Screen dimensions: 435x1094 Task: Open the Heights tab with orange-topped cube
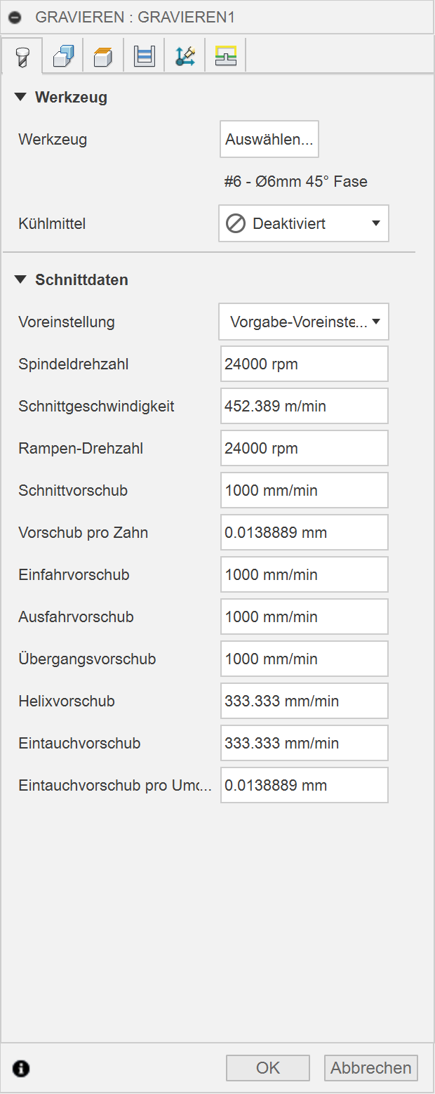click(104, 56)
